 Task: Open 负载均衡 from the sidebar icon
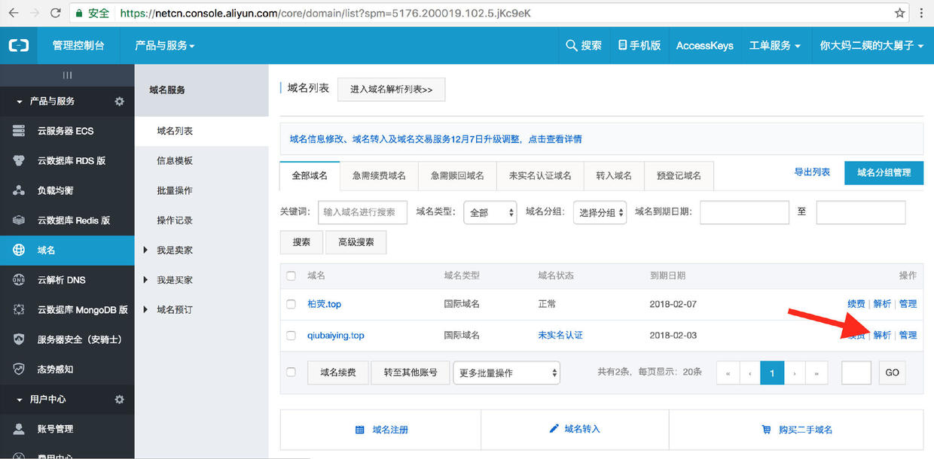click(19, 190)
